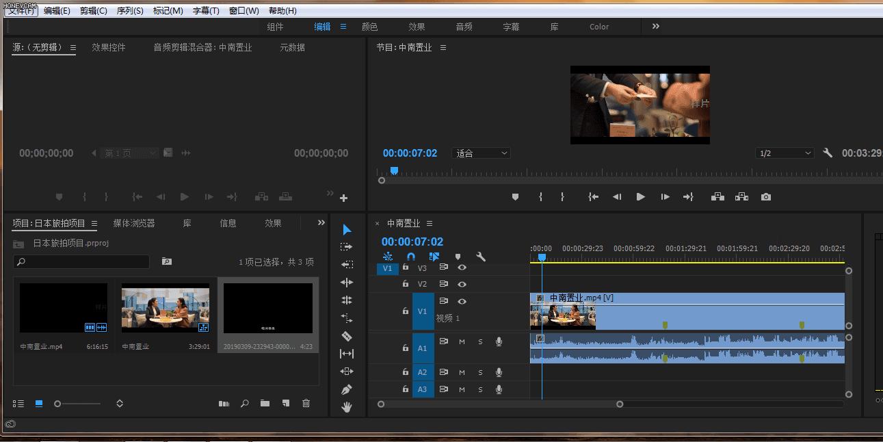Select the Hand tool
Viewport: 883px width, 442px height.
tap(347, 407)
